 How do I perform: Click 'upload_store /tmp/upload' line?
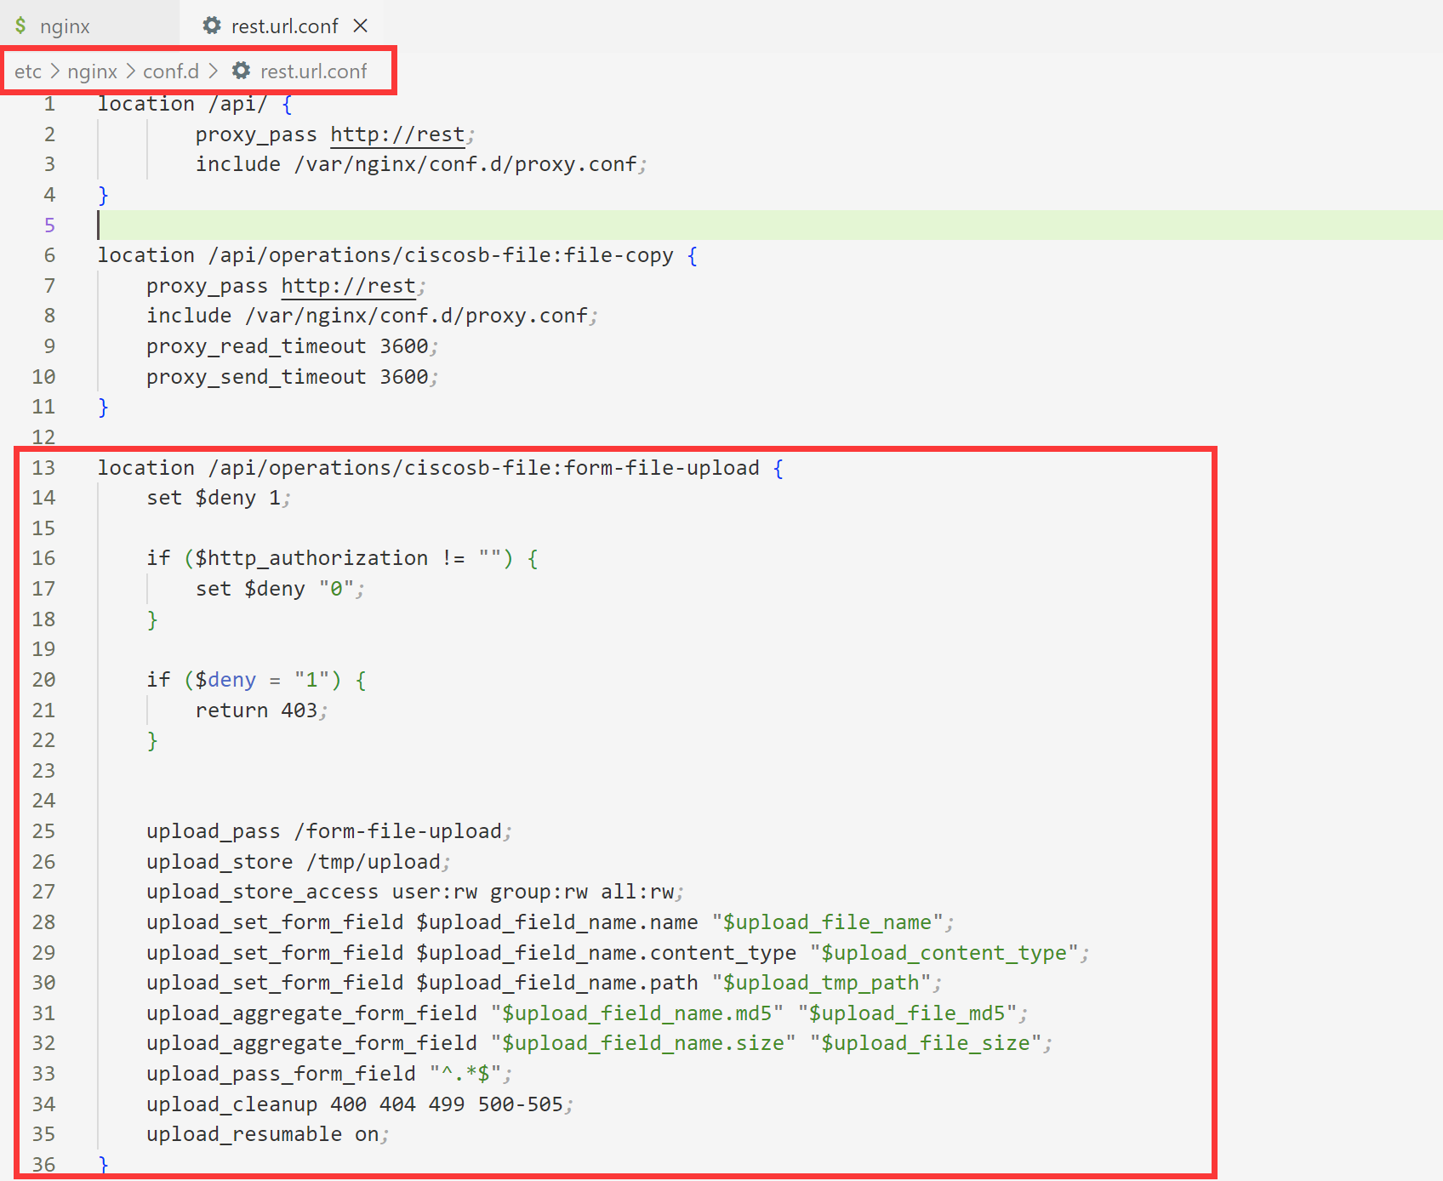pos(294,862)
